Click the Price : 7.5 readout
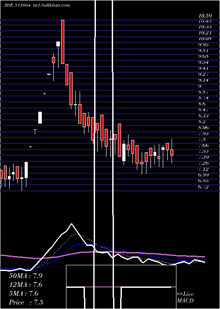 (26, 302)
